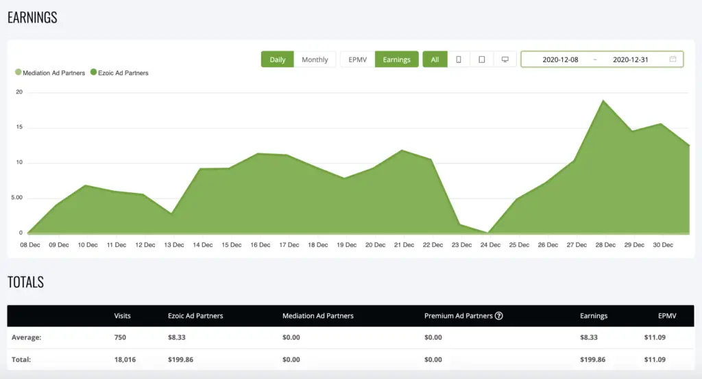Click the 5.00 y-axis label

point(17,198)
